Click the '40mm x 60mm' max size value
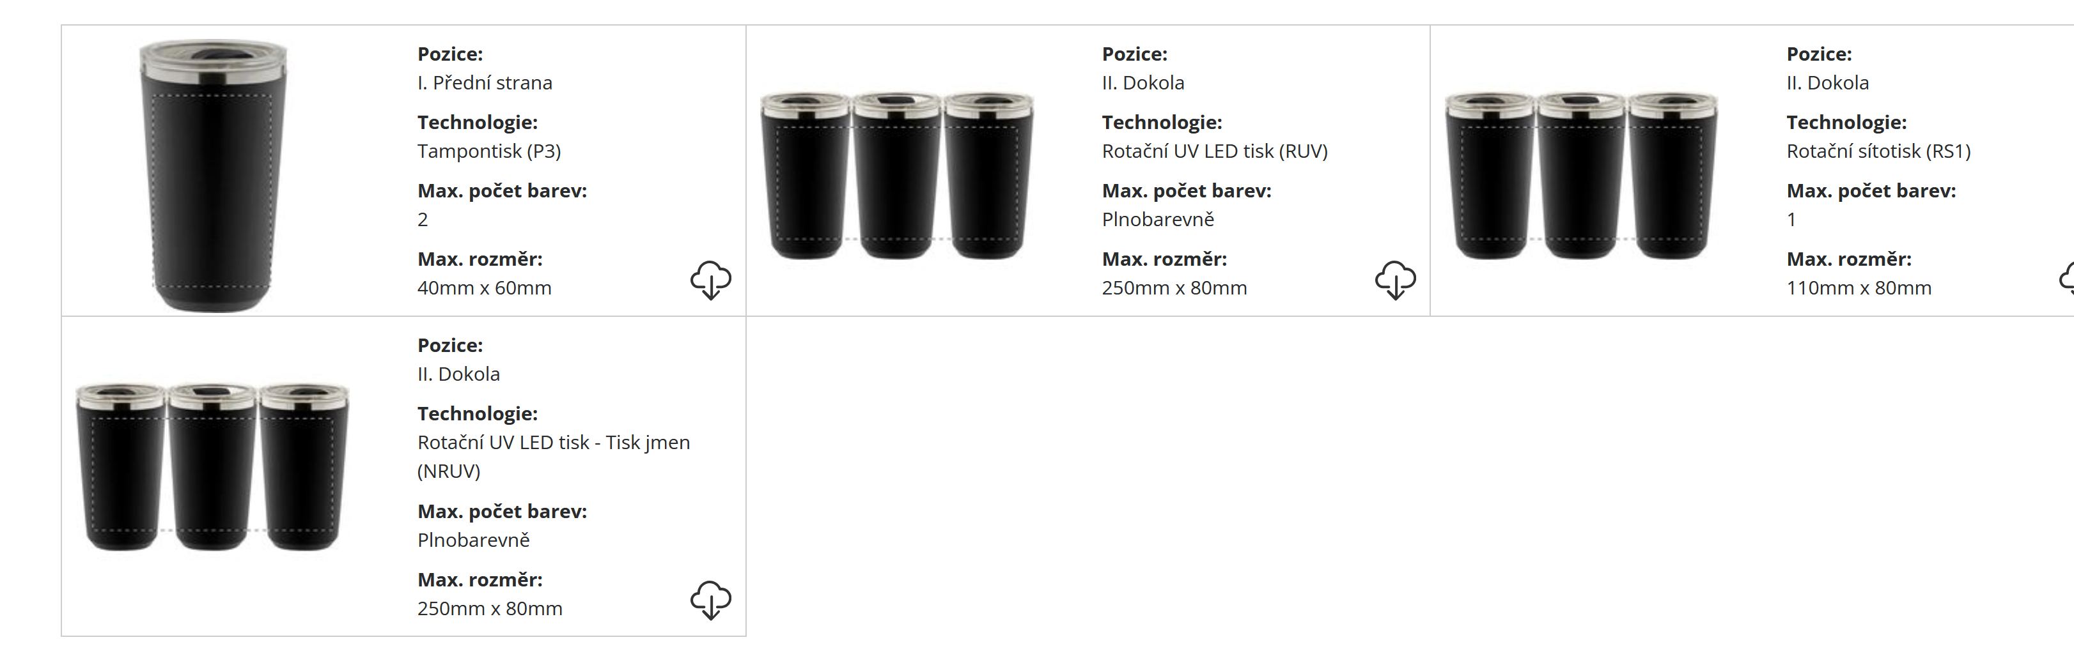 coord(484,288)
